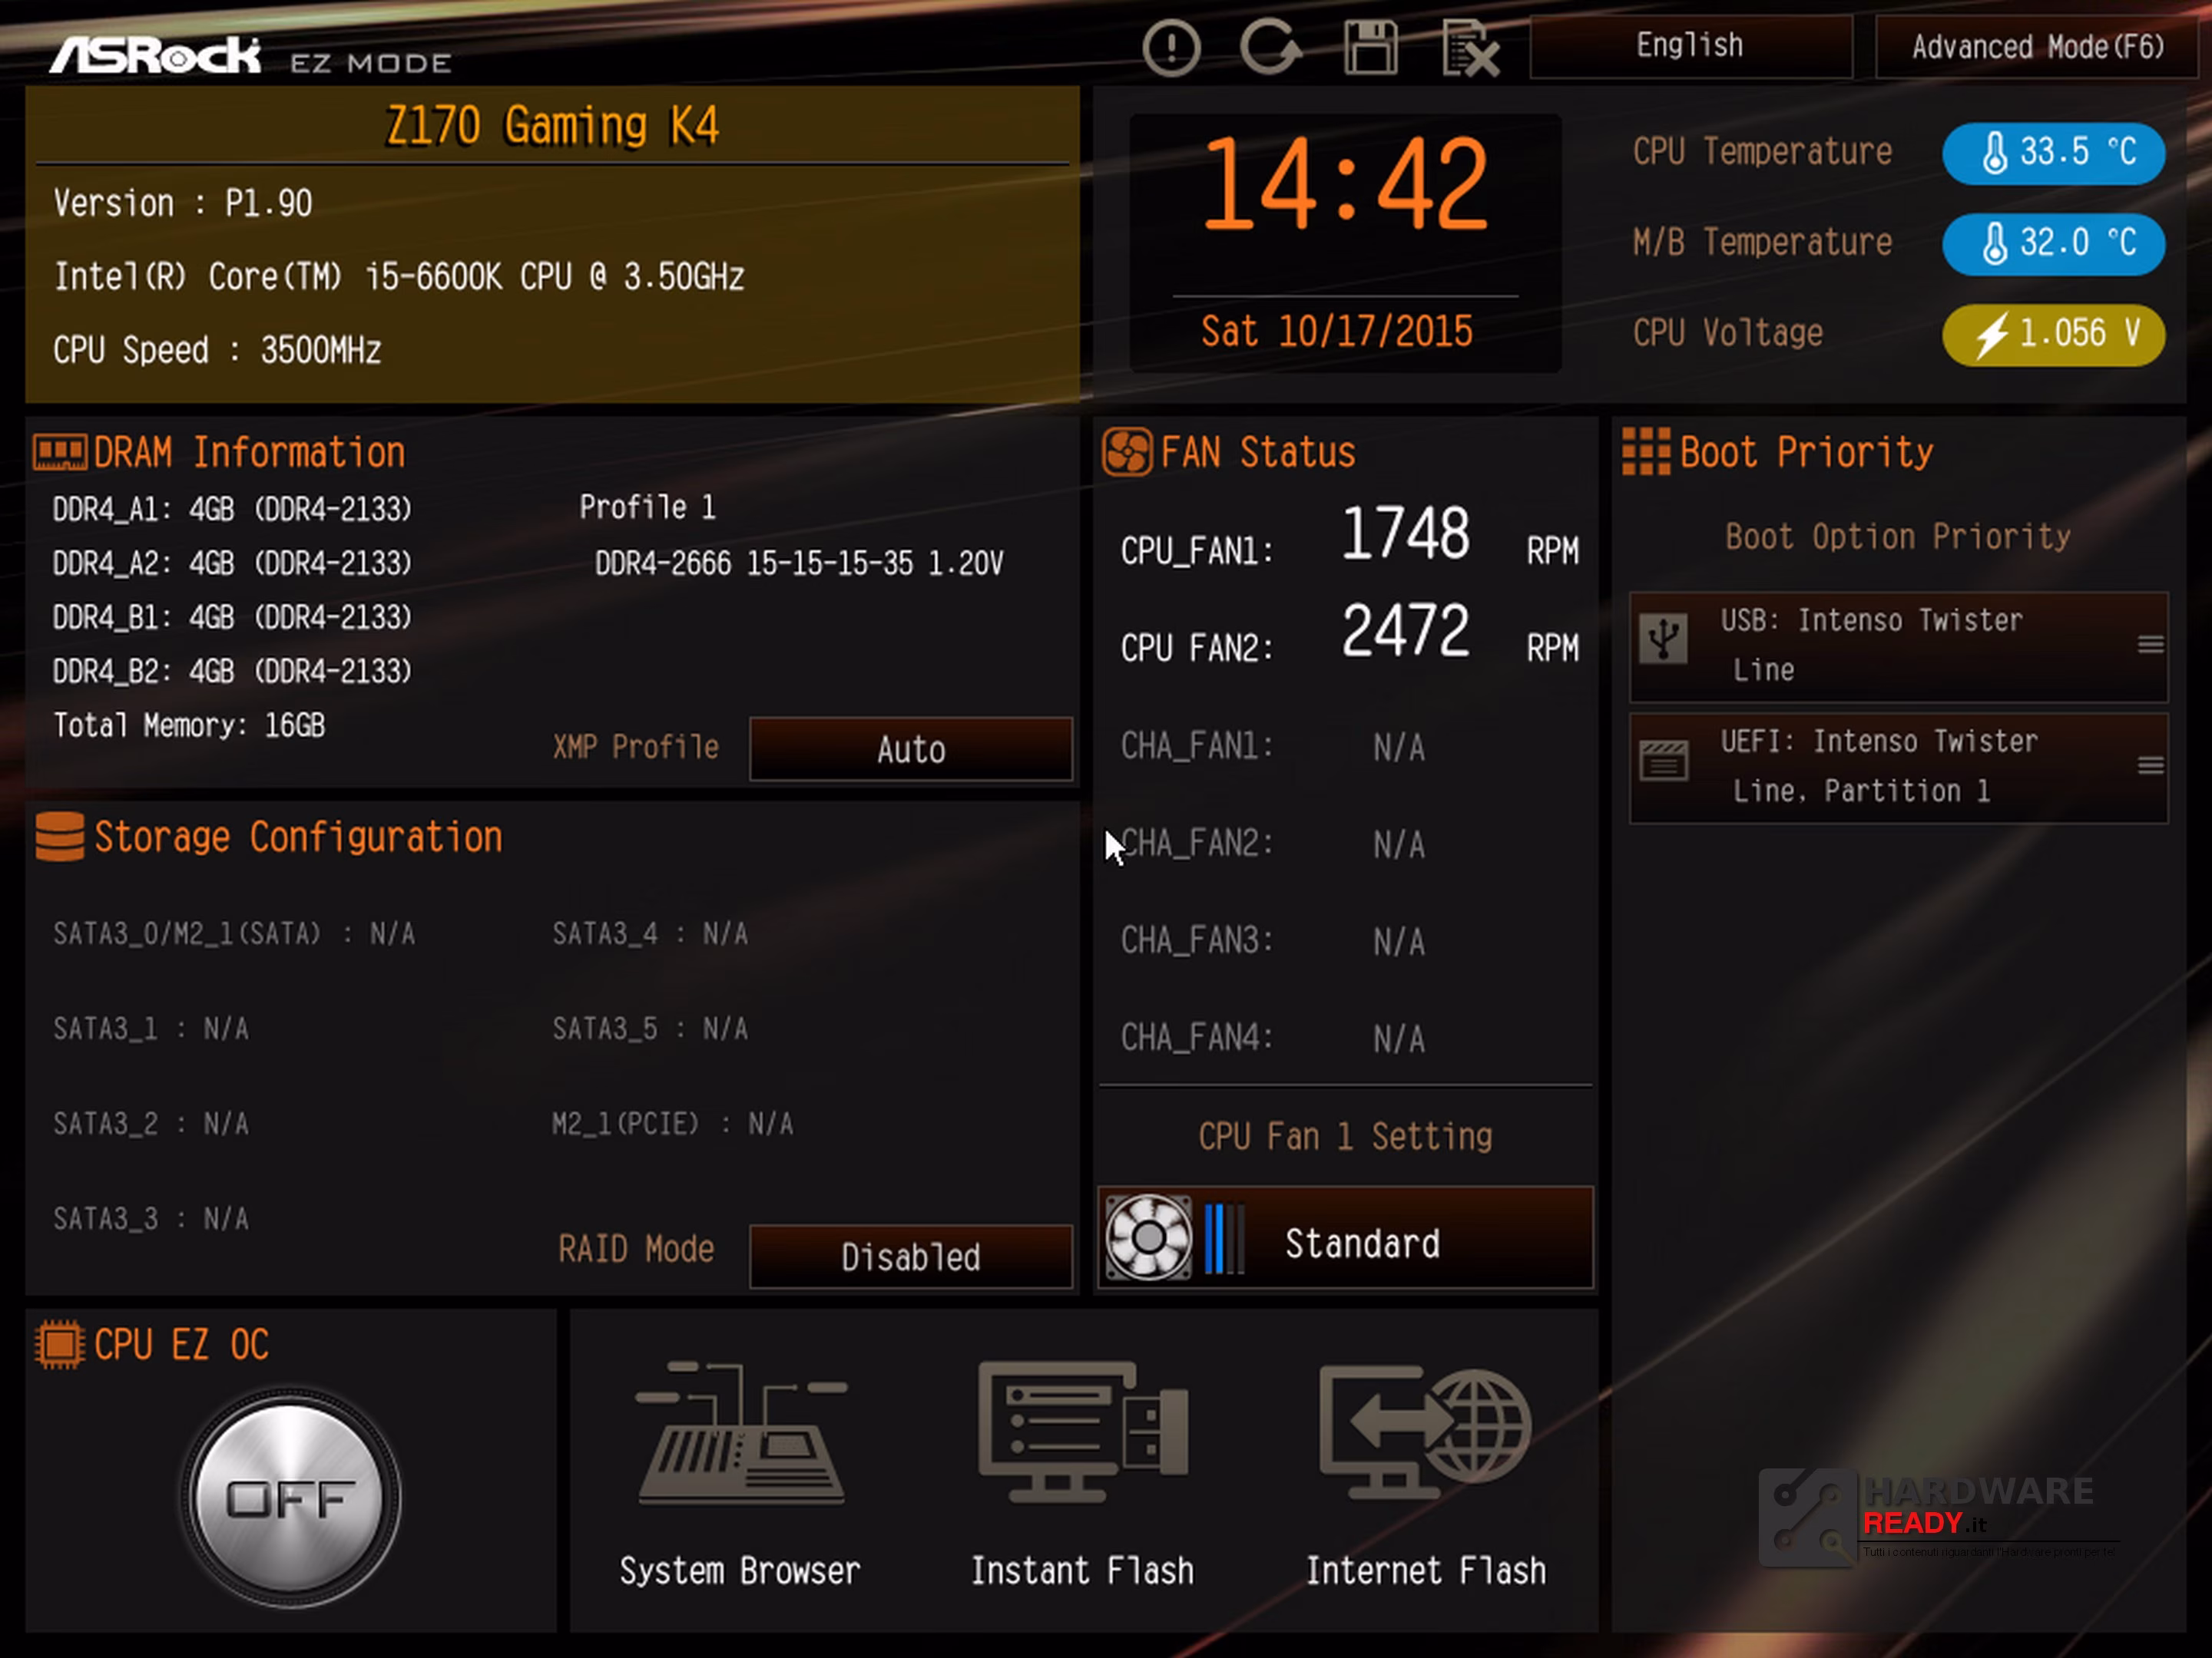Open the English language selector
The width and height of the screenshot is (2212, 1658).
1690,46
